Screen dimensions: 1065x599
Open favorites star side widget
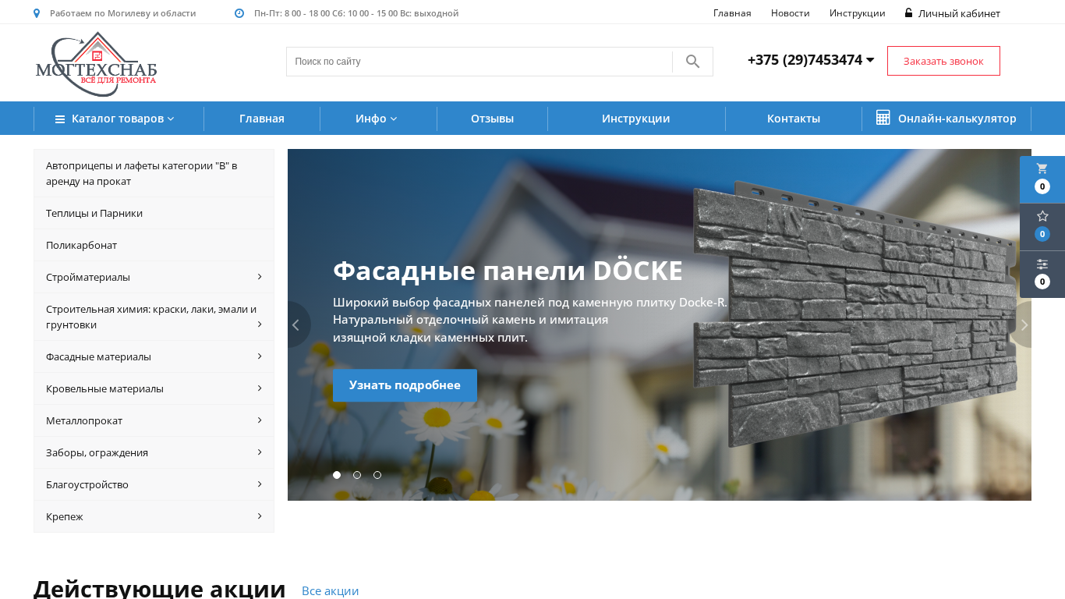[1042, 226]
